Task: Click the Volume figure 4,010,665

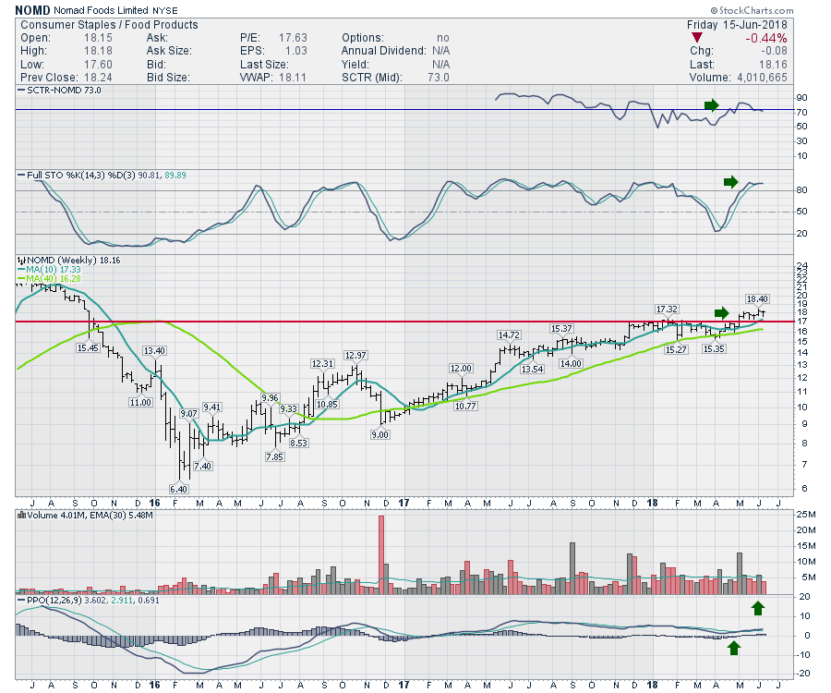Action: coord(762,78)
